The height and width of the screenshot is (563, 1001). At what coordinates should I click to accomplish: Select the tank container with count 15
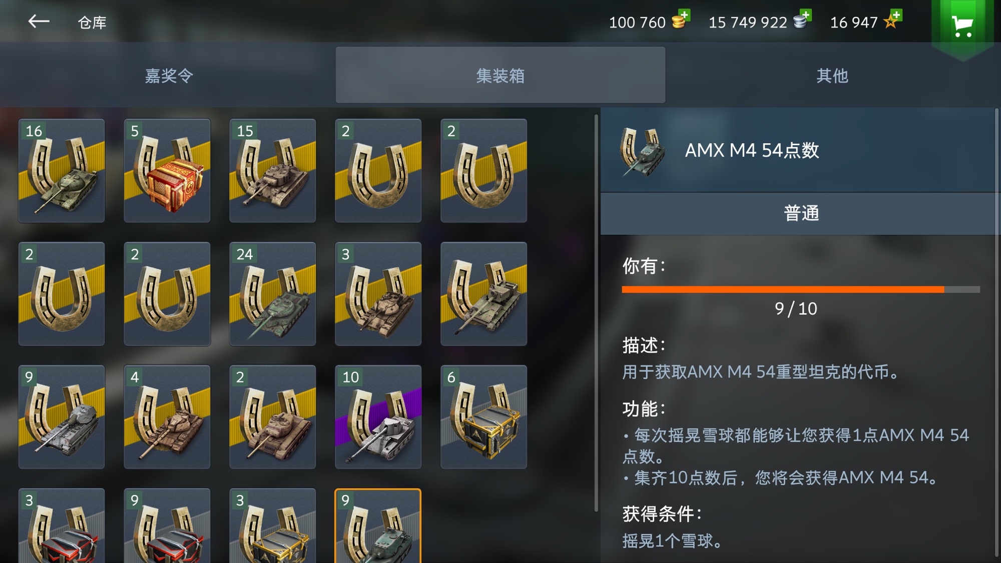pos(273,171)
